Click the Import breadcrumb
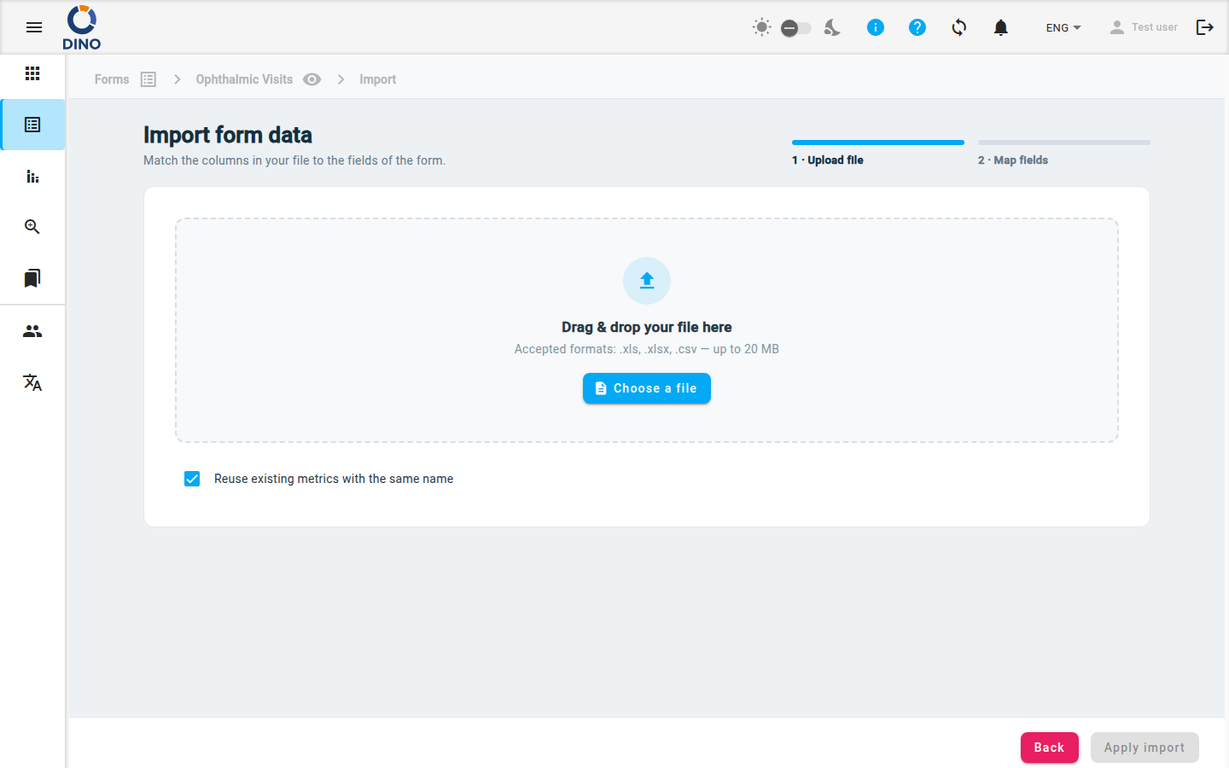Image resolution: width=1229 pixels, height=768 pixels. click(x=377, y=79)
